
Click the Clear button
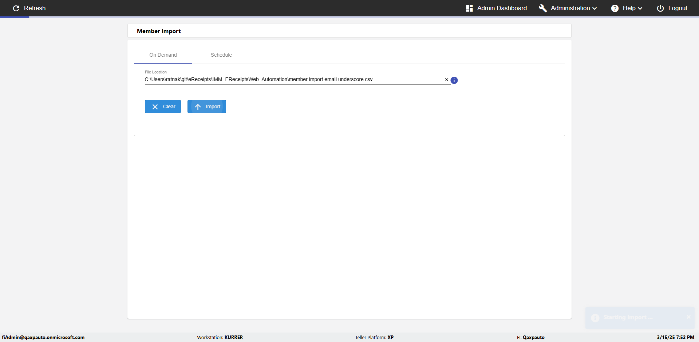click(x=163, y=106)
